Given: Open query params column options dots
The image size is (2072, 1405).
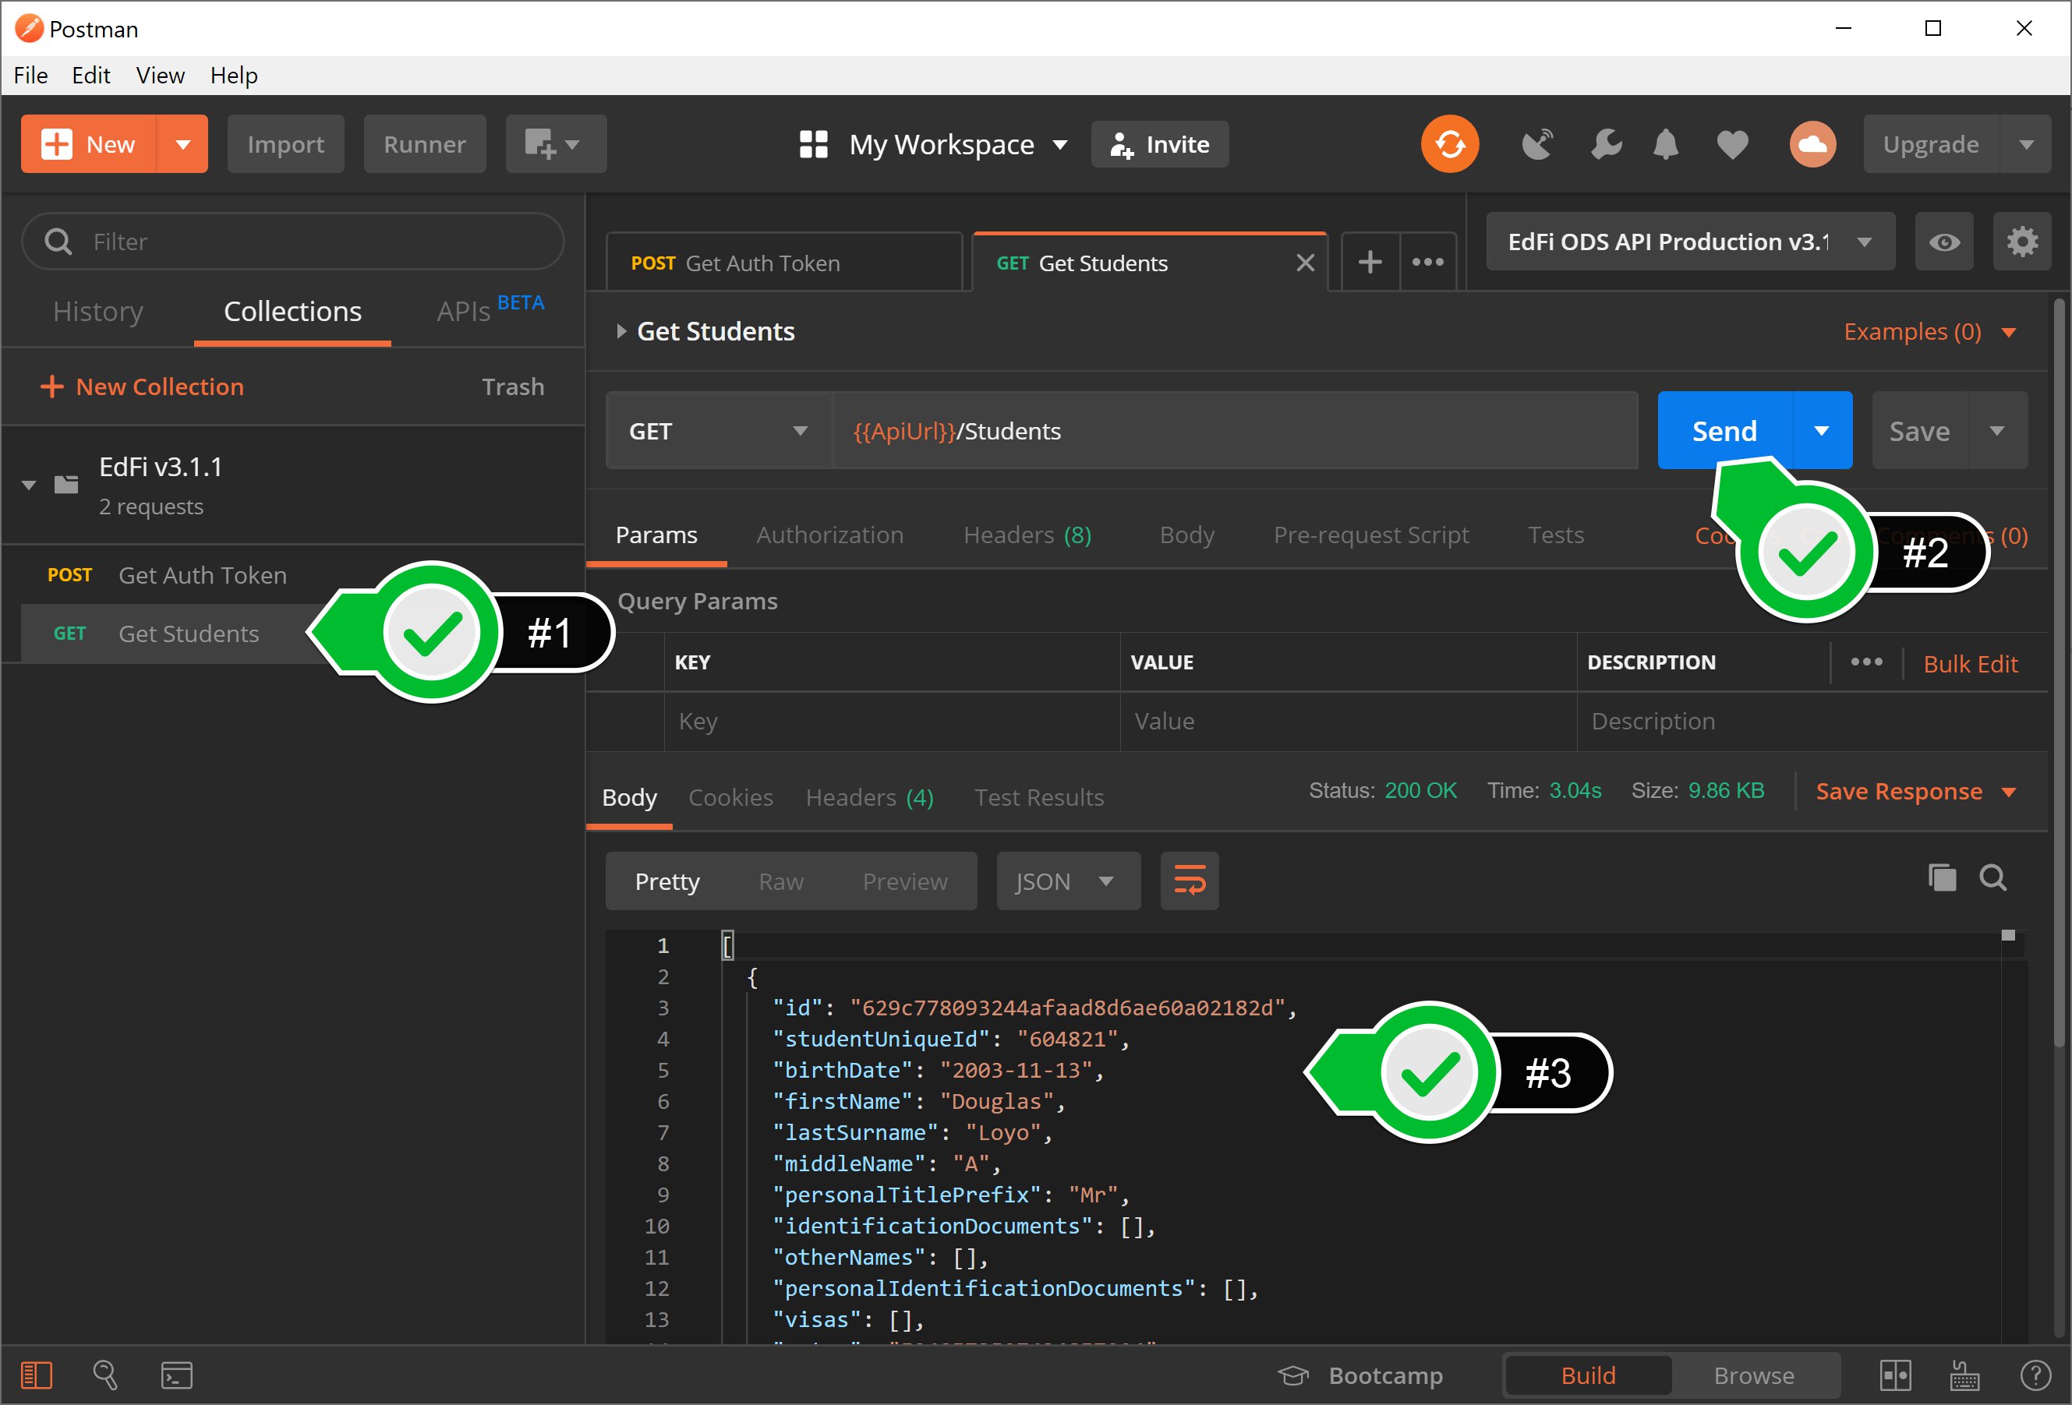Looking at the screenshot, I should [x=1866, y=662].
